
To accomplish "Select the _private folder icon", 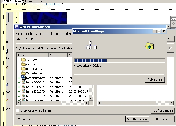I will click(23, 60).
